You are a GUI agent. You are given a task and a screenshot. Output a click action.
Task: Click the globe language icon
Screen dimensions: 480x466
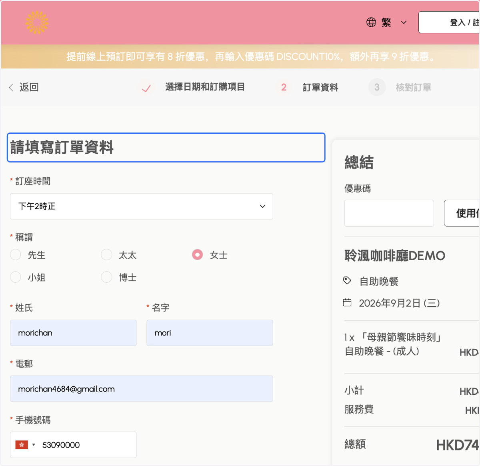point(371,22)
